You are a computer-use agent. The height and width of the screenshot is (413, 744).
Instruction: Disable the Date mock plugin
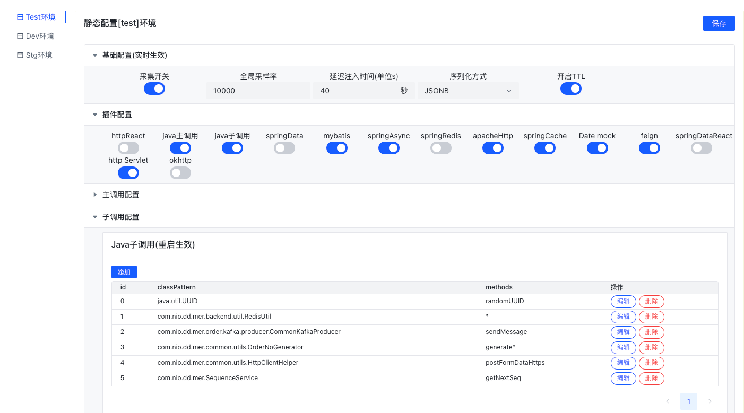click(x=597, y=148)
